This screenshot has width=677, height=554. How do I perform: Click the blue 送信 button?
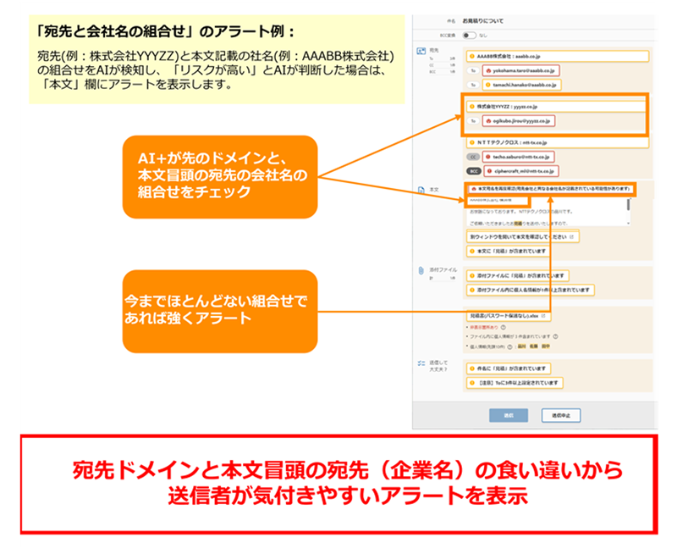coord(509,415)
